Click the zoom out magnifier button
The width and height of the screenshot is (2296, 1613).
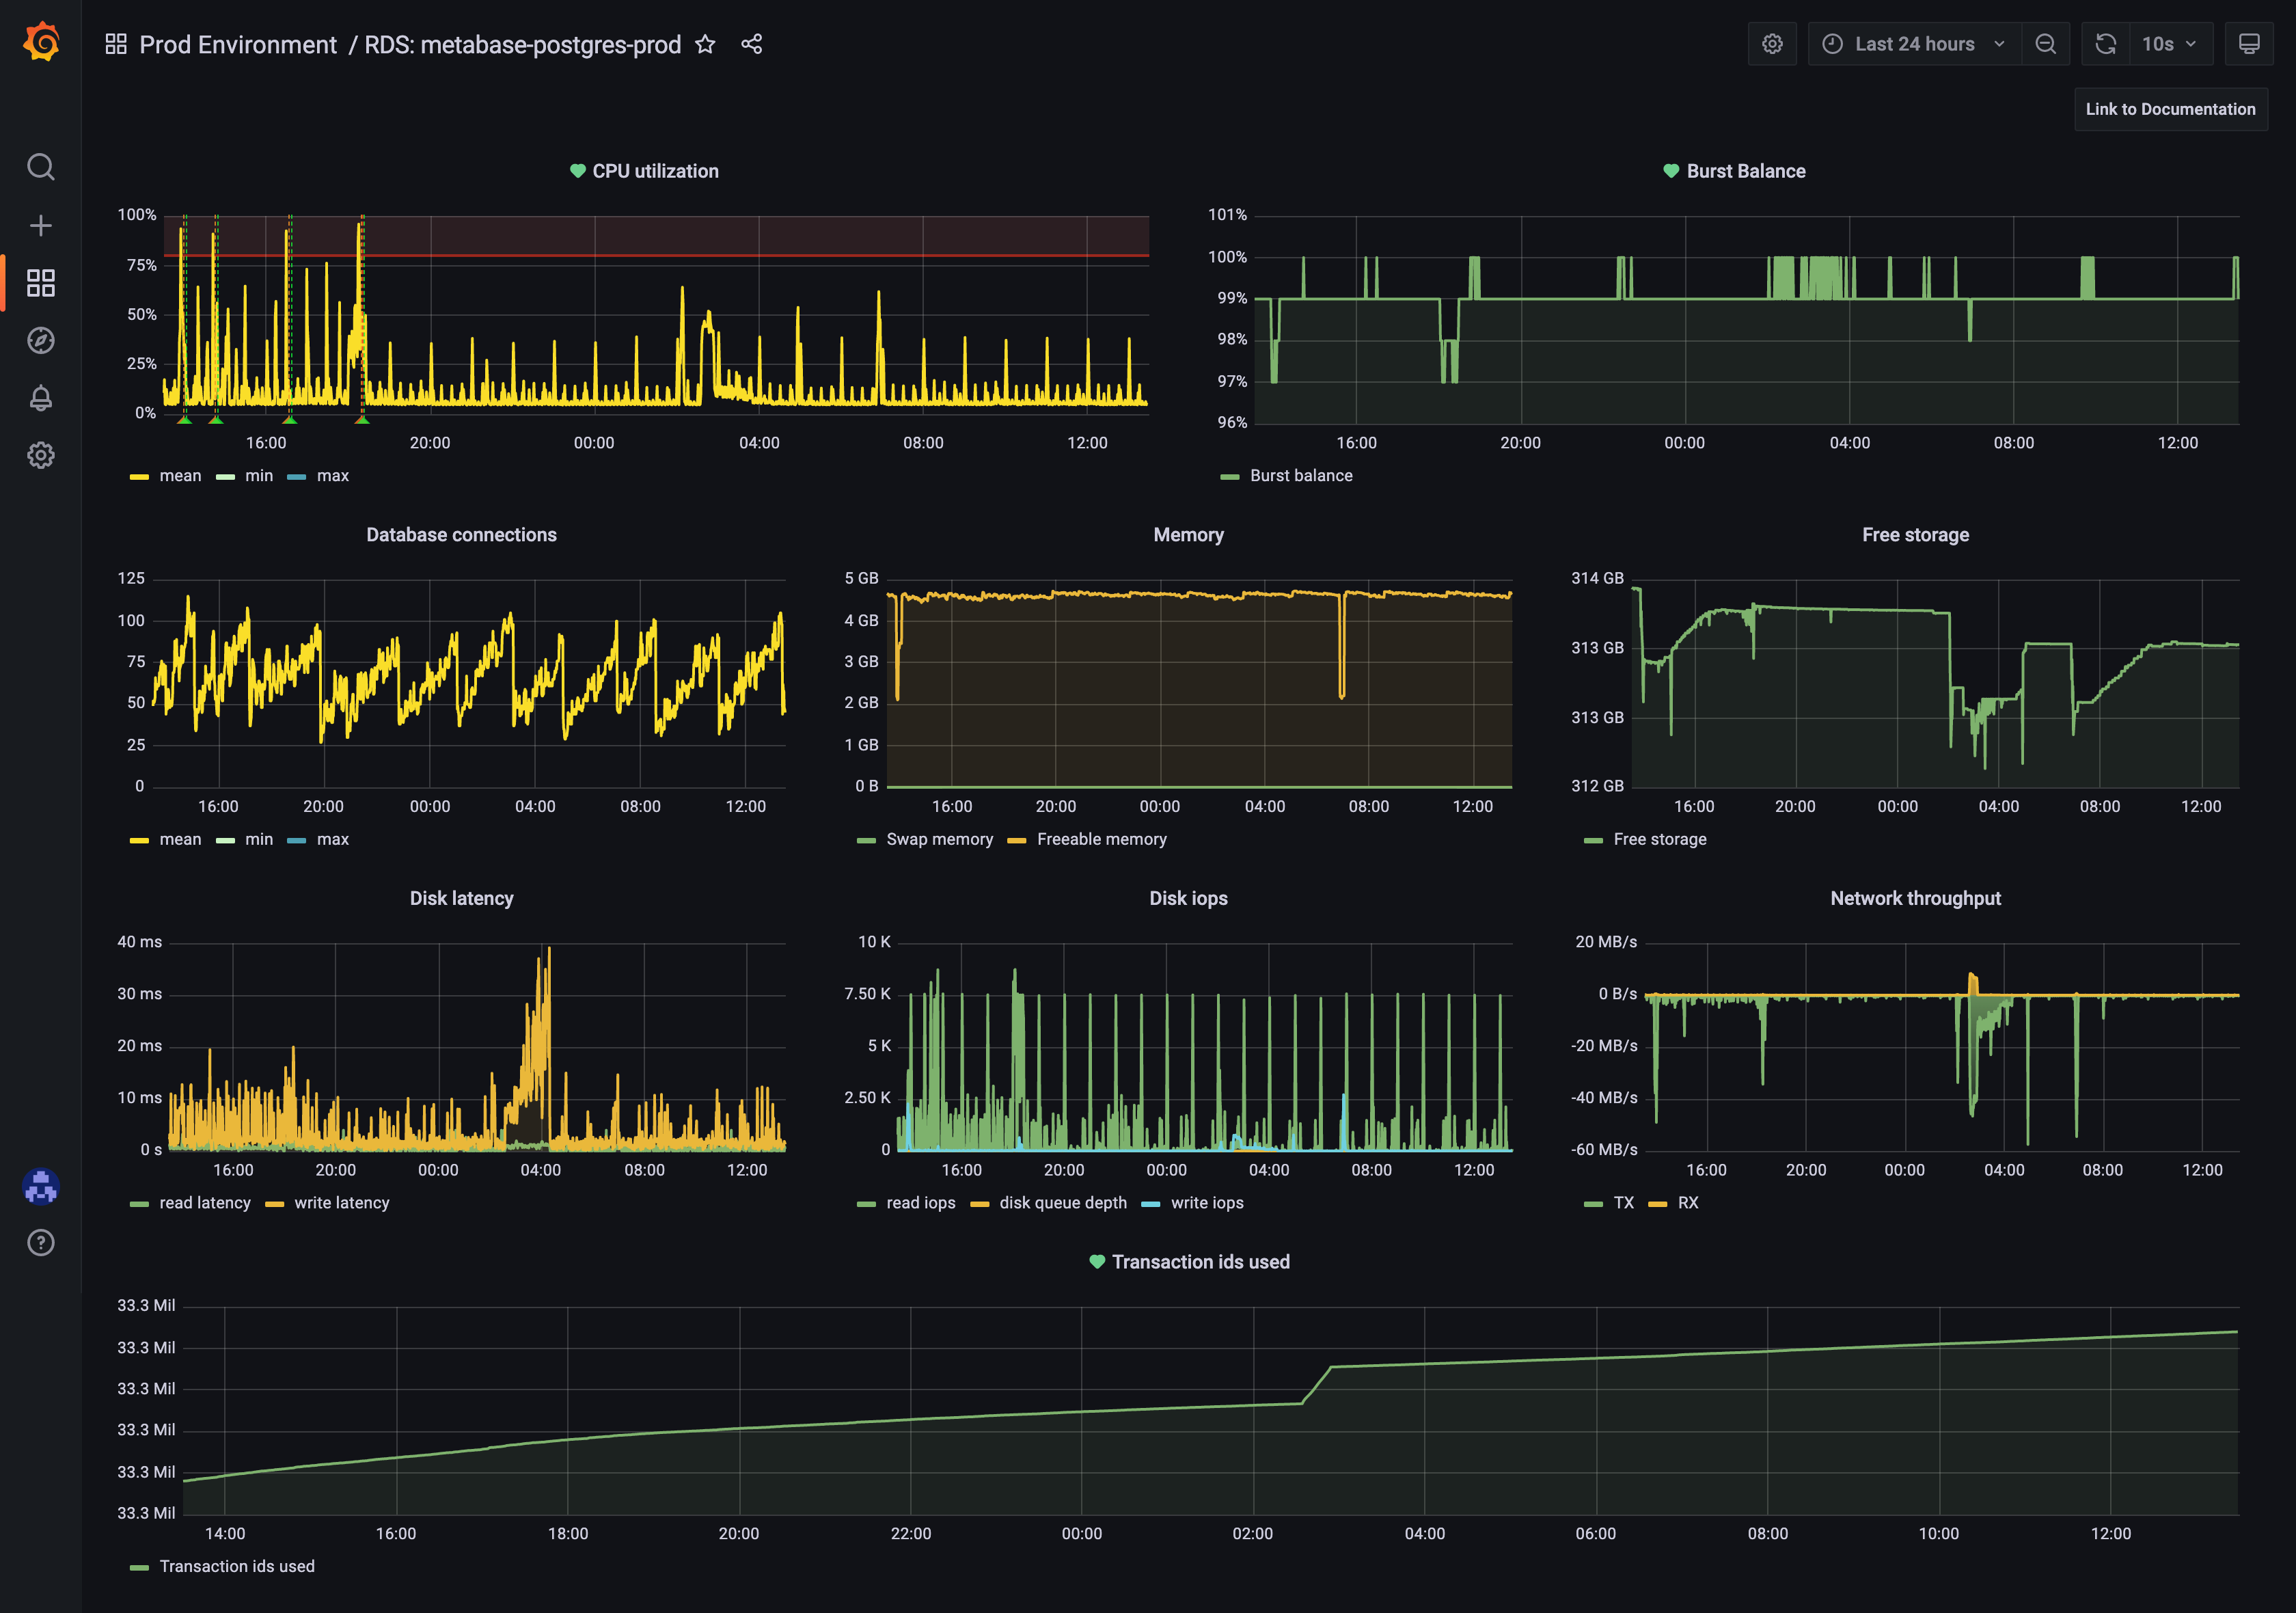click(x=2045, y=45)
